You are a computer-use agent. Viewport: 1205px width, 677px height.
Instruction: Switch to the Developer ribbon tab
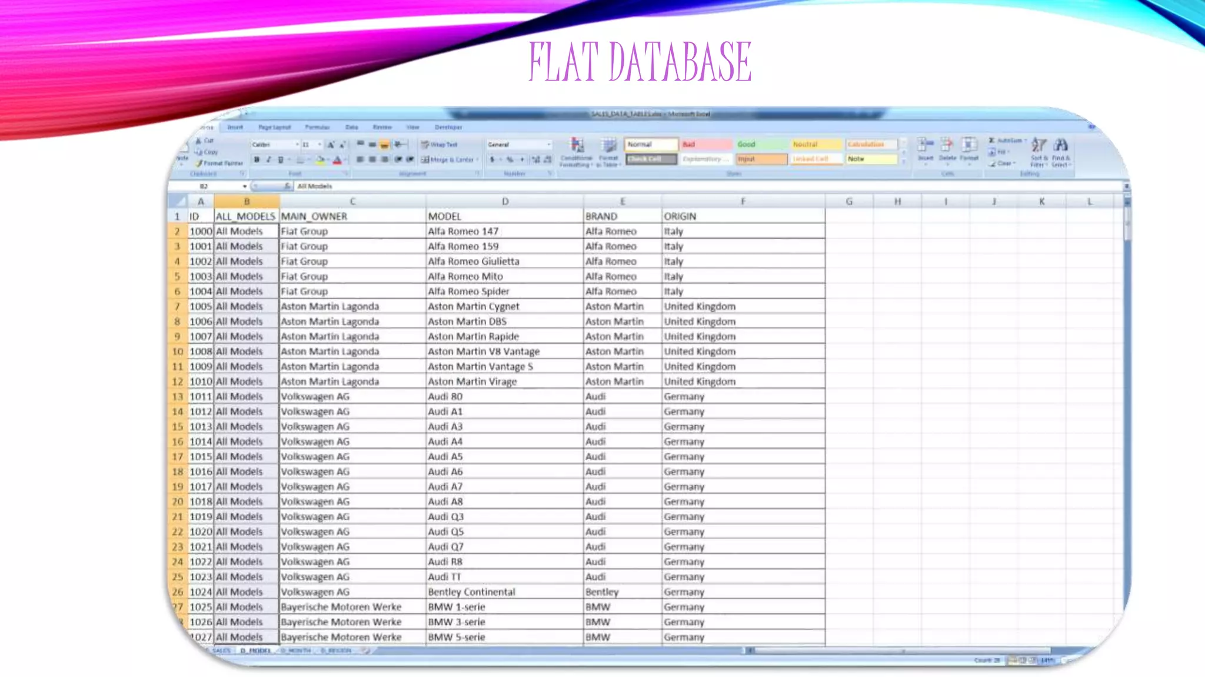point(448,128)
